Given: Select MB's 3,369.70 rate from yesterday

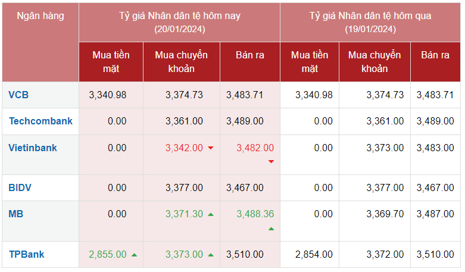Looking at the screenshot, I should pos(385,214).
